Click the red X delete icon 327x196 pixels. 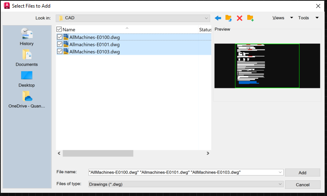pos(239,18)
